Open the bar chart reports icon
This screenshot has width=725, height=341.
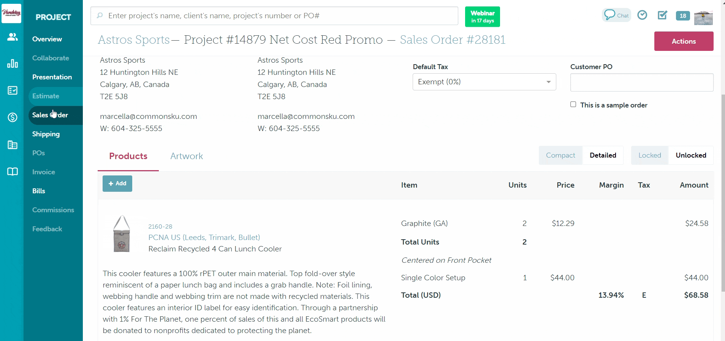tap(12, 63)
